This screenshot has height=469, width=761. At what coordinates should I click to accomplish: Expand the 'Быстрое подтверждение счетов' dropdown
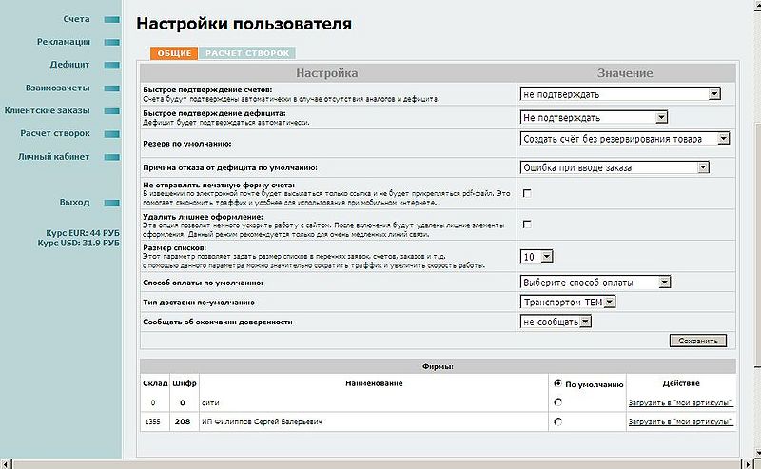[619, 93]
